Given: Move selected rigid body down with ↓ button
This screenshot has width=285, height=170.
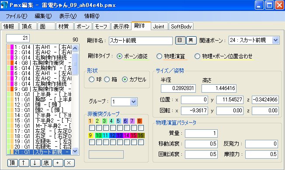Looking at the screenshot, I should point(35,163).
